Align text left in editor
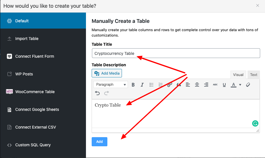265x158 pixels. [188, 85]
